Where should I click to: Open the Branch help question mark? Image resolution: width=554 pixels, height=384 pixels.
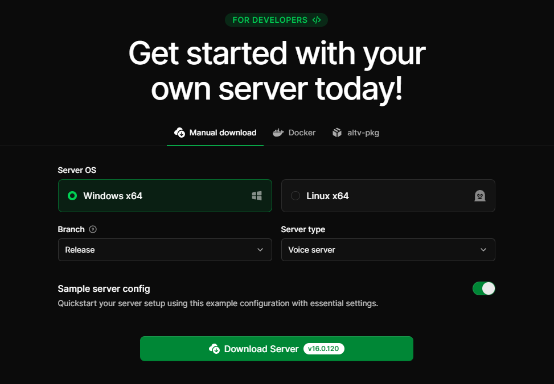point(93,229)
